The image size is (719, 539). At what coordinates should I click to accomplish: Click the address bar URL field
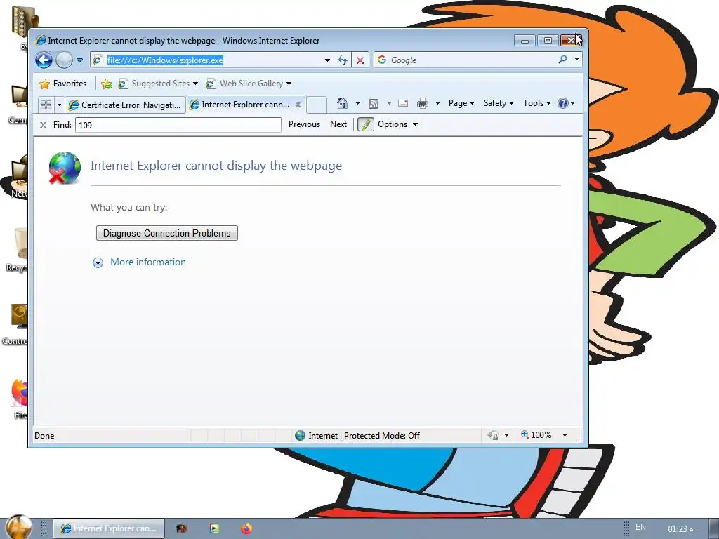[213, 60]
